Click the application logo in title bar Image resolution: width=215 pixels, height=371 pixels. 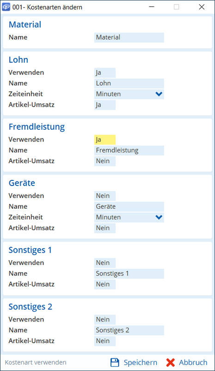(x=6, y=7)
